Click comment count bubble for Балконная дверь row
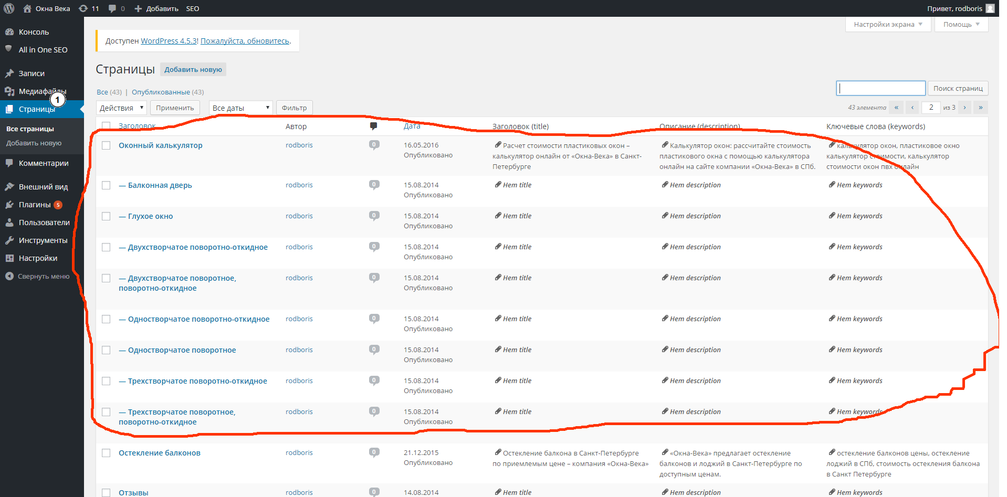This screenshot has width=1007, height=497. [x=374, y=185]
